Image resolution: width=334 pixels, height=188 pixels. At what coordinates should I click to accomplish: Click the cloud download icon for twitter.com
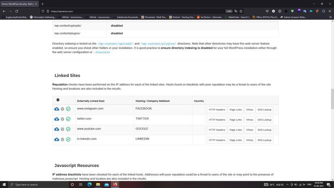tap(57, 119)
